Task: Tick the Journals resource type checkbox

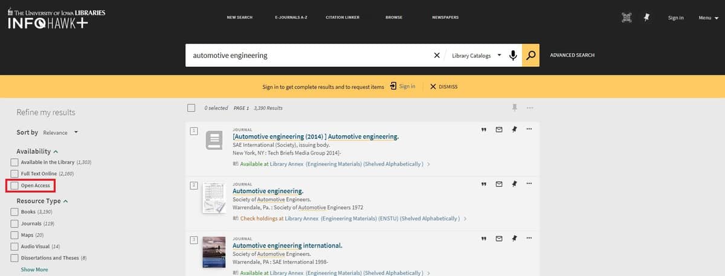Action: pyautogui.click(x=14, y=223)
